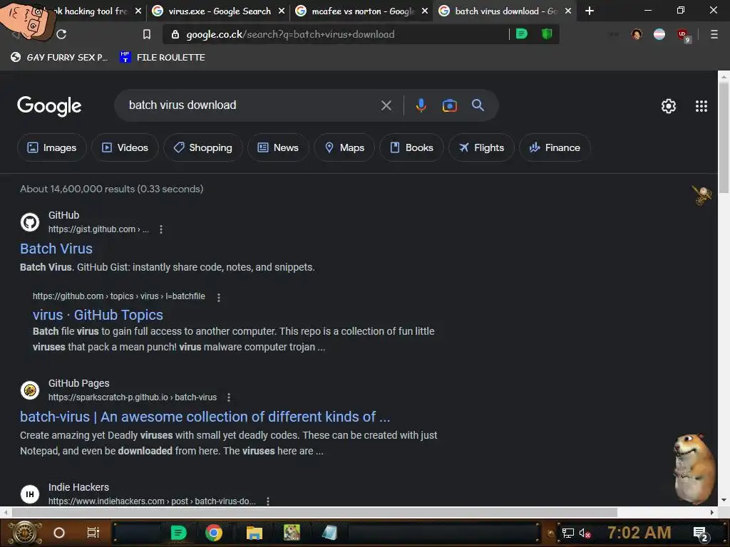
Task: Open more options for GitHub Topics result
Action: point(219,297)
